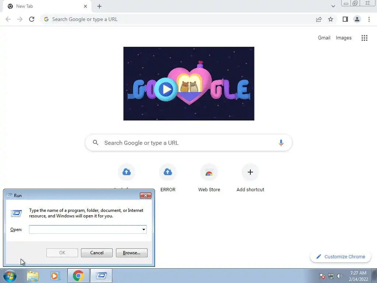Viewport: 377px width, 283px height.
Task: Minimize the Chrome window
Action: (x=346, y=3)
